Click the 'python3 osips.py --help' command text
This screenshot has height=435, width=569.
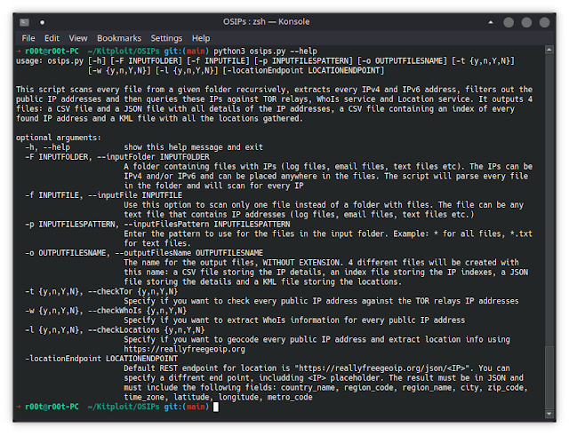coord(265,51)
